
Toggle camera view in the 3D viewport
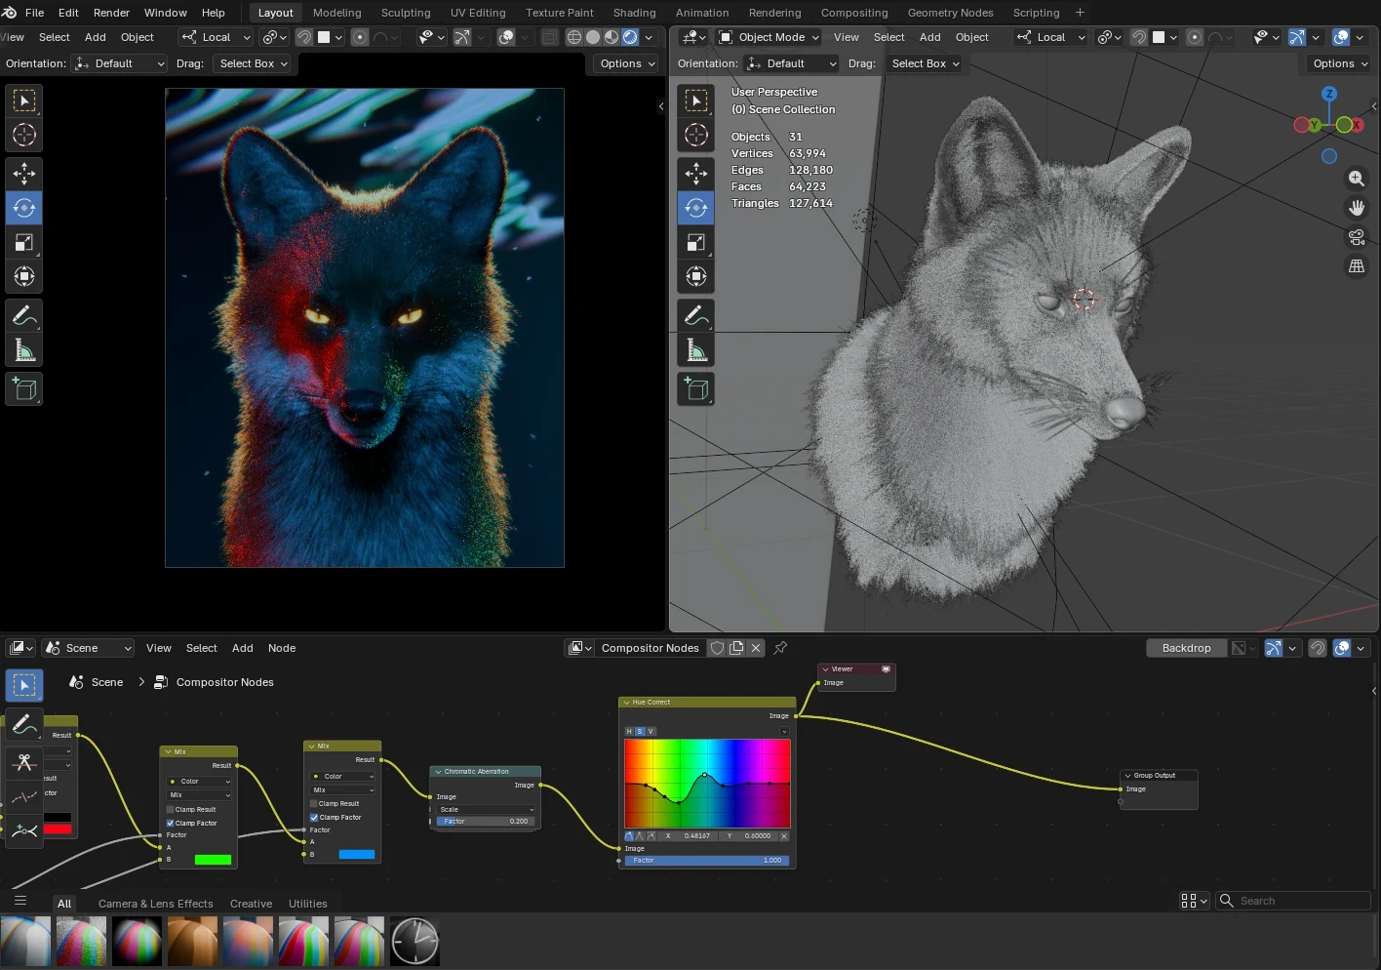point(1356,237)
